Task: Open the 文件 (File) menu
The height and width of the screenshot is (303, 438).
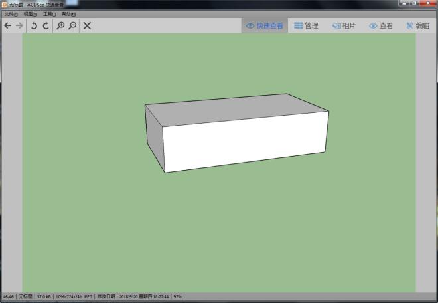Action: 11,14
